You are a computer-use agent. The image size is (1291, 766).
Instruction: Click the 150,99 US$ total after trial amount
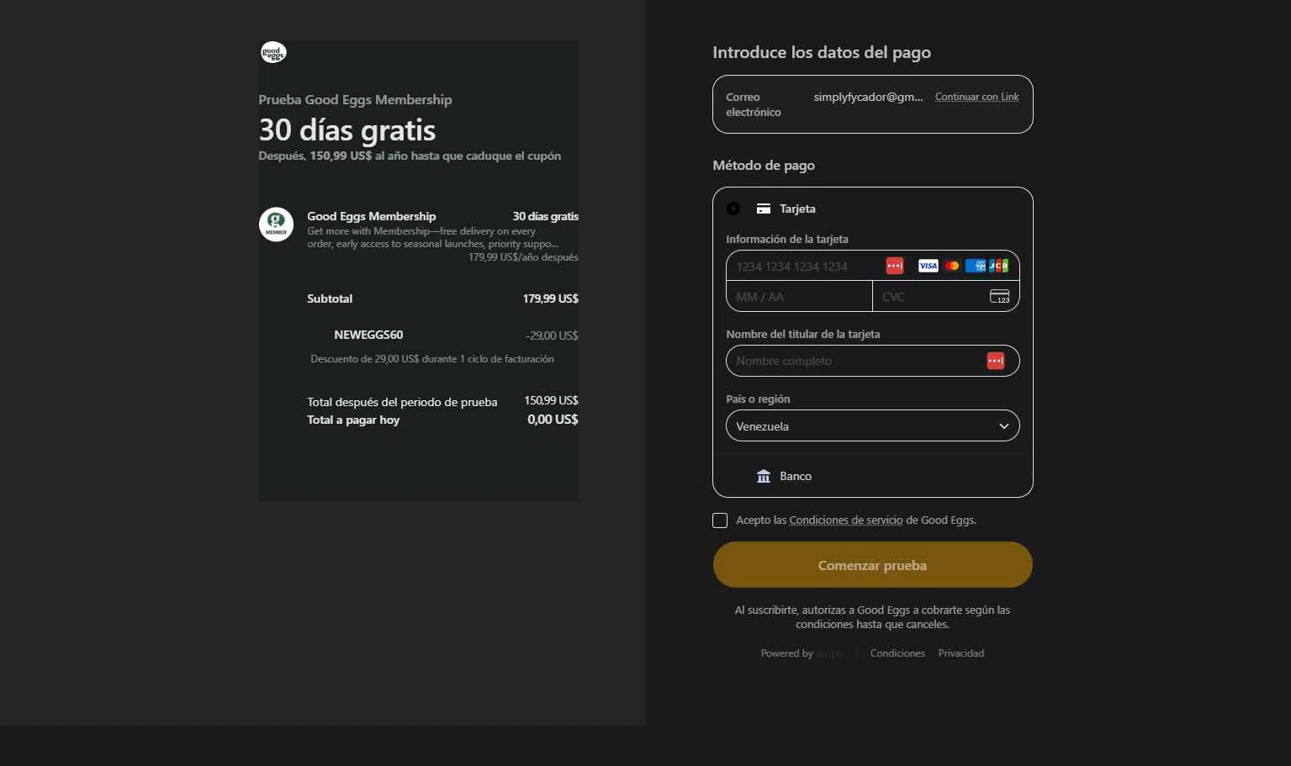pos(551,400)
